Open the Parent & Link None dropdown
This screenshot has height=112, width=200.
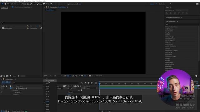point(91,88)
